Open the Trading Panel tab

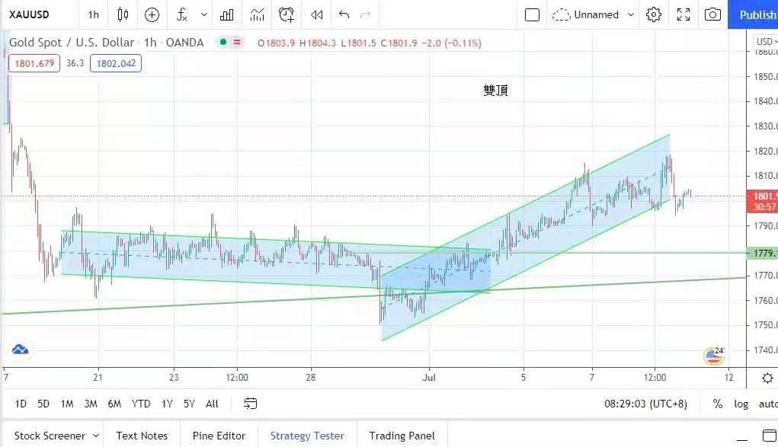pyautogui.click(x=402, y=436)
